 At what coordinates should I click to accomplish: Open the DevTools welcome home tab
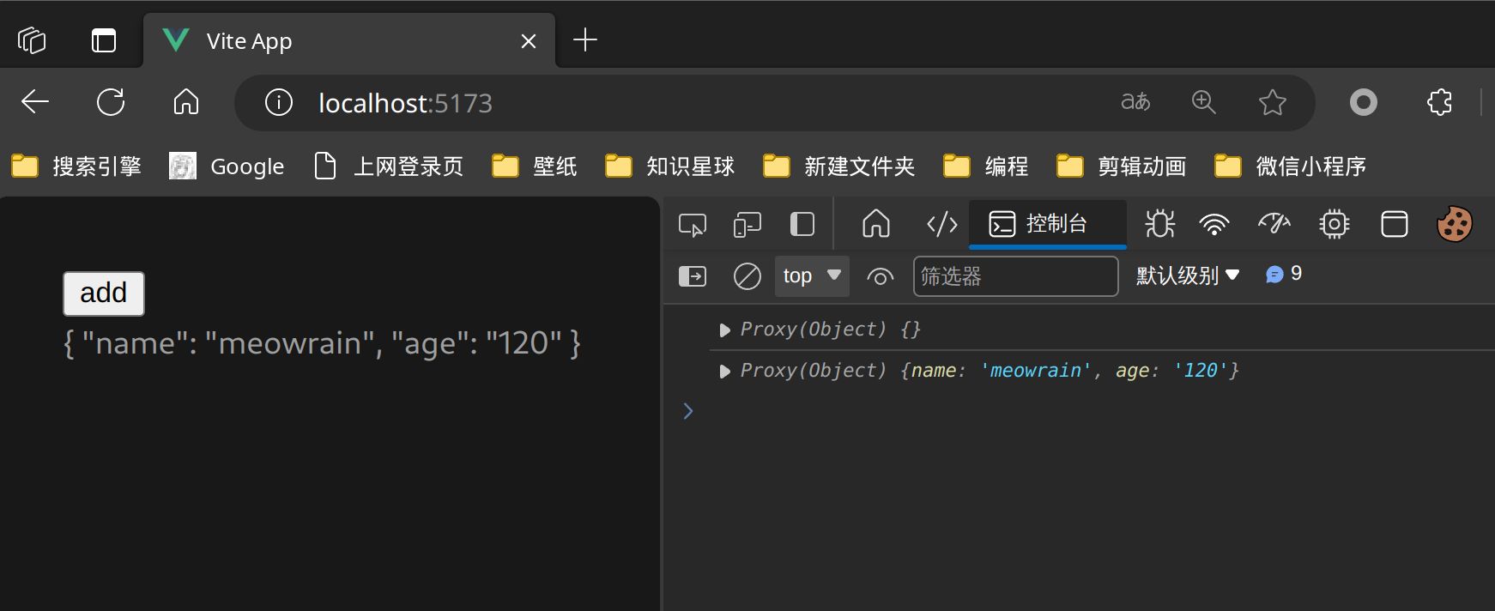click(875, 224)
